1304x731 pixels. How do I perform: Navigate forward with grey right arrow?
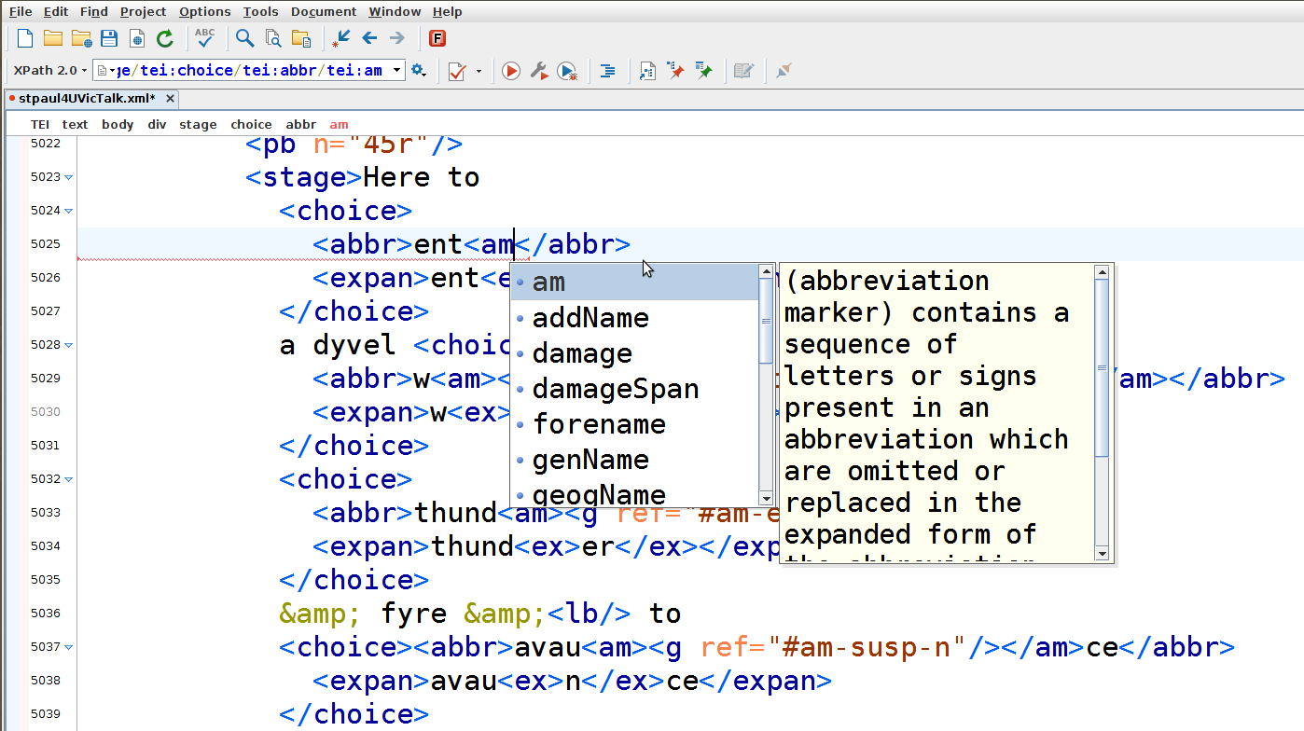397,38
